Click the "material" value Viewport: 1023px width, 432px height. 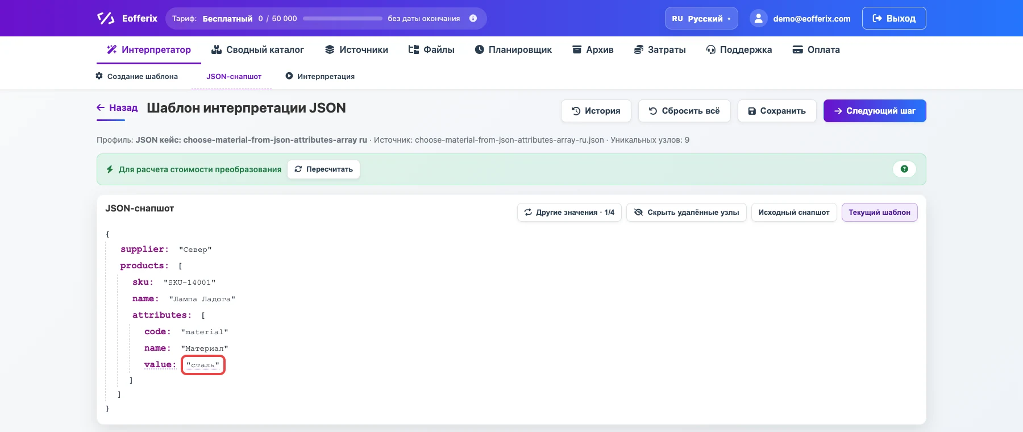click(205, 332)
